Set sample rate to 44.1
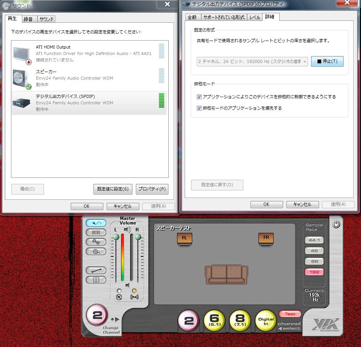Viewport: 361px width, 347px height. [314, 240]
